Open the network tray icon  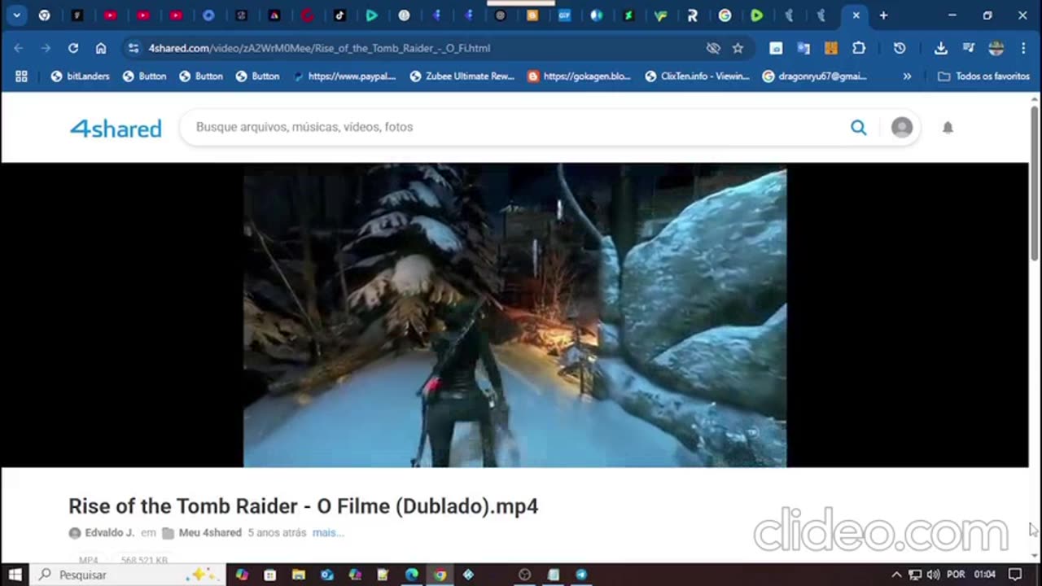pos(915,575)
